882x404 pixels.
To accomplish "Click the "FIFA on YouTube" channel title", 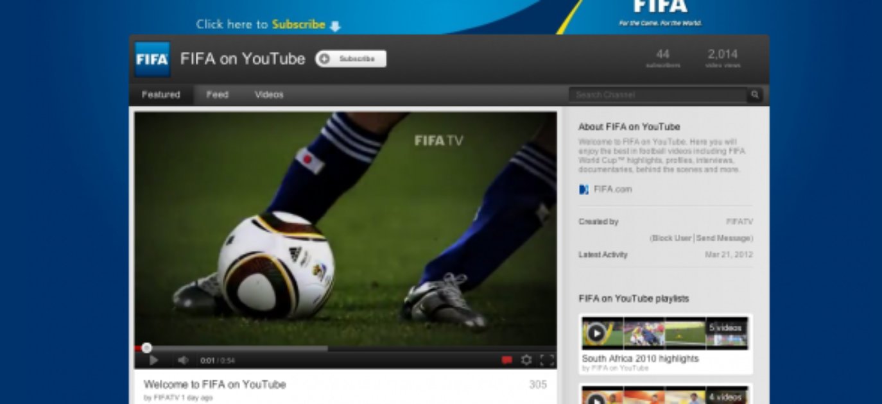I will pos(243,59).
